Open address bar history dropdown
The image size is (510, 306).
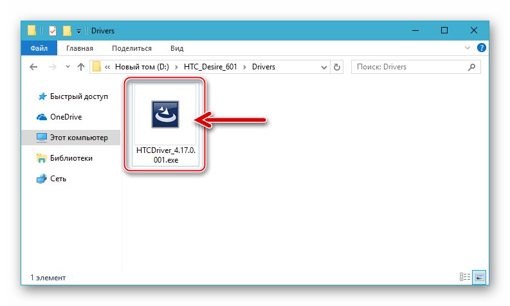pos(324,67)
